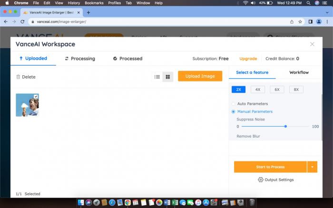The height and width of the screenshot is (208, 333).
Task: Uncheck the uploaded image checkbox
Action: pos(36,97)
